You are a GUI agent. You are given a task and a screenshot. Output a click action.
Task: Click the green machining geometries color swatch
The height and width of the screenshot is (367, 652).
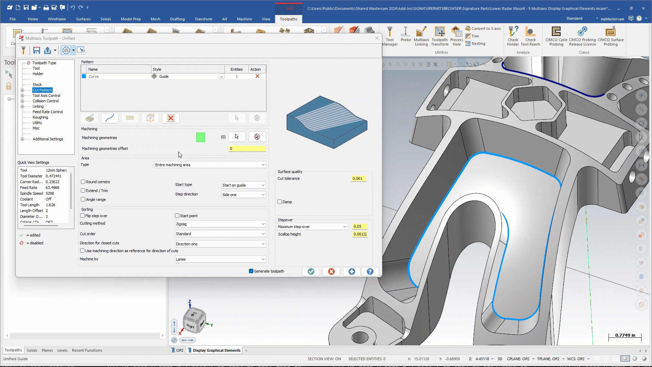coord(201,137)
